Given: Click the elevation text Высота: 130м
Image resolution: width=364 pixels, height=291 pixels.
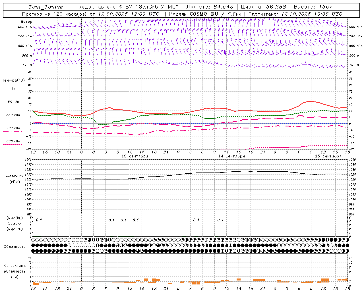Looking at the screenshot, I should (313, 7).
